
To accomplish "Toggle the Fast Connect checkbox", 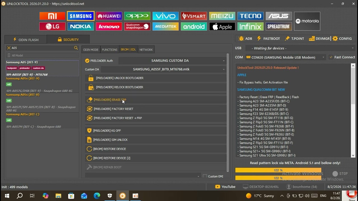I will point(331,57).
